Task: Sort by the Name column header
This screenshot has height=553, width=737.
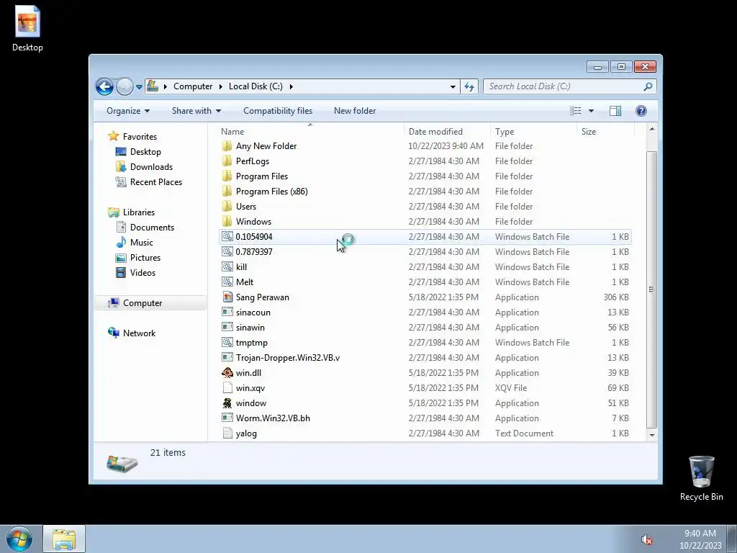Action: [x=310, y=132]
